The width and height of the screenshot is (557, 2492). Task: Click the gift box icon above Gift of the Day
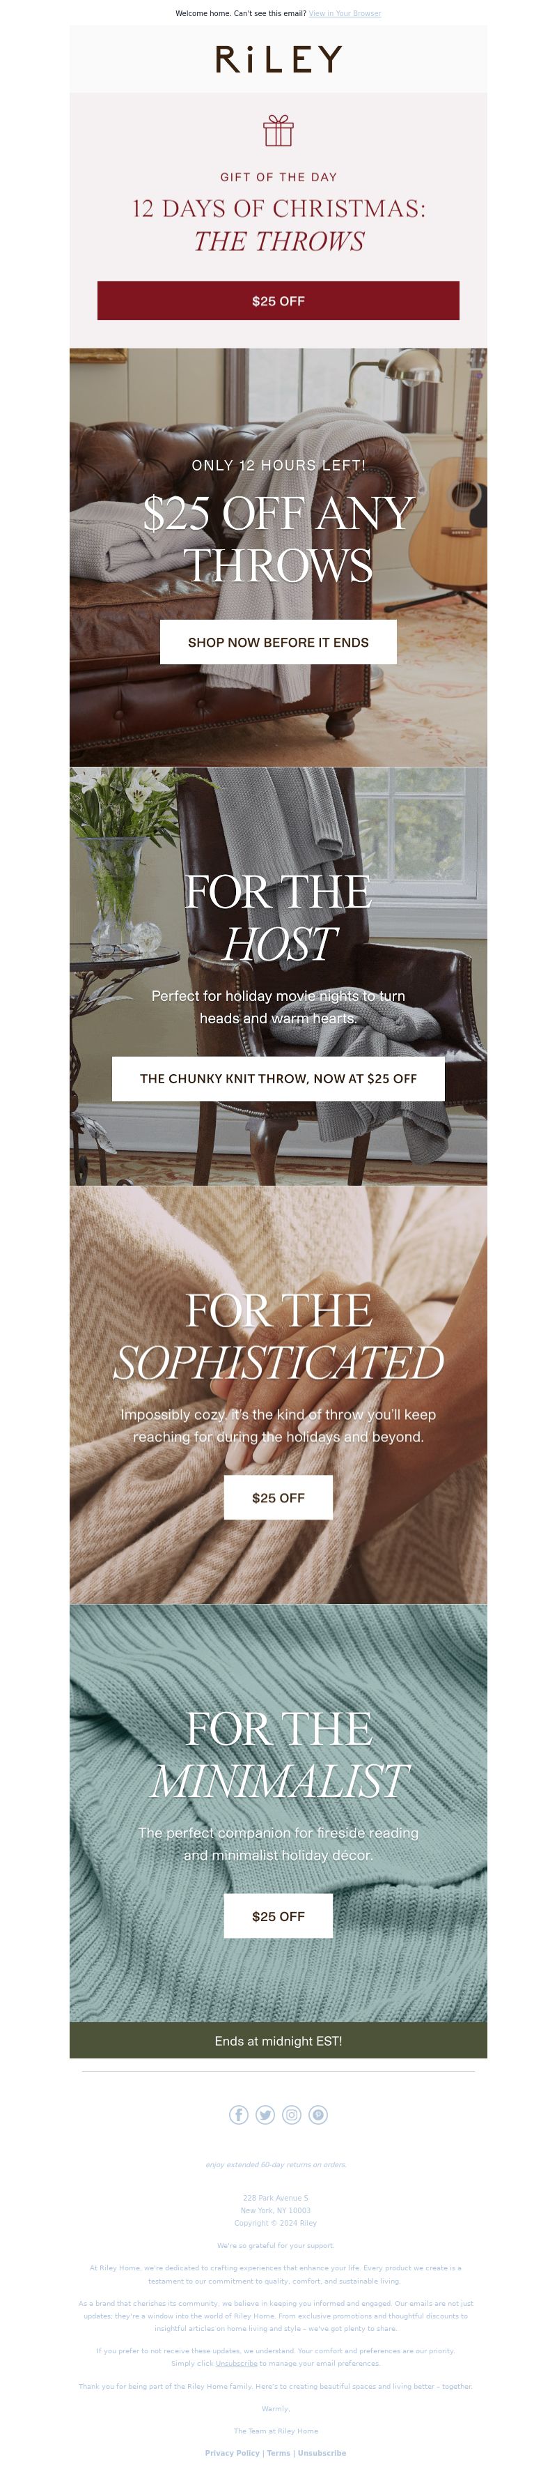(x=278, y=130)
